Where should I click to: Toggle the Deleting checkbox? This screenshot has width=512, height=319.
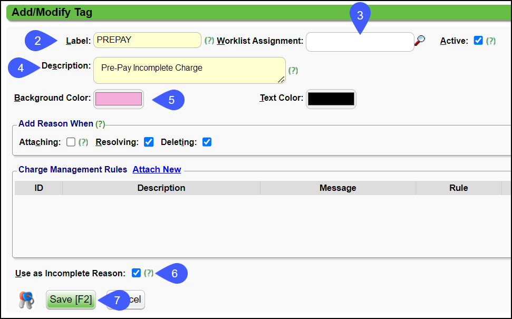point(207,142)
